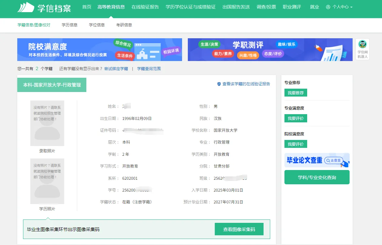This screenshot has height=245, width=382.
Task: Click the 尝试绑定学籍 link
Action: click(x=116, y=69)
